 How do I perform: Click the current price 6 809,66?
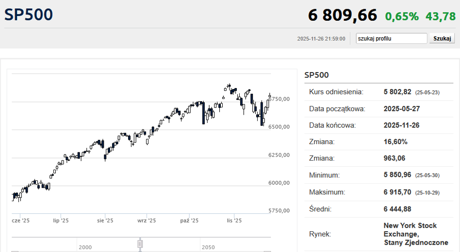[x=342, y=15]
